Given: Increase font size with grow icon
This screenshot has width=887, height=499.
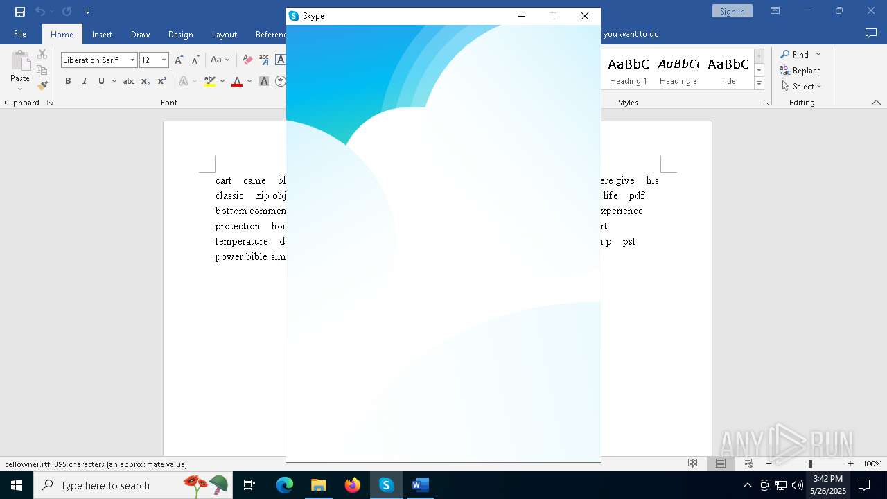Looking at the screenshot, I should (179, 60).
